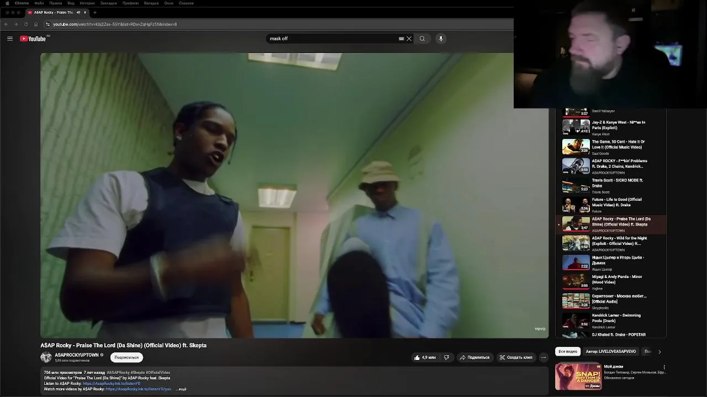The image size is (707, 397).
Task: Open the Мой джем mix thumbnail
Action: 578,376
